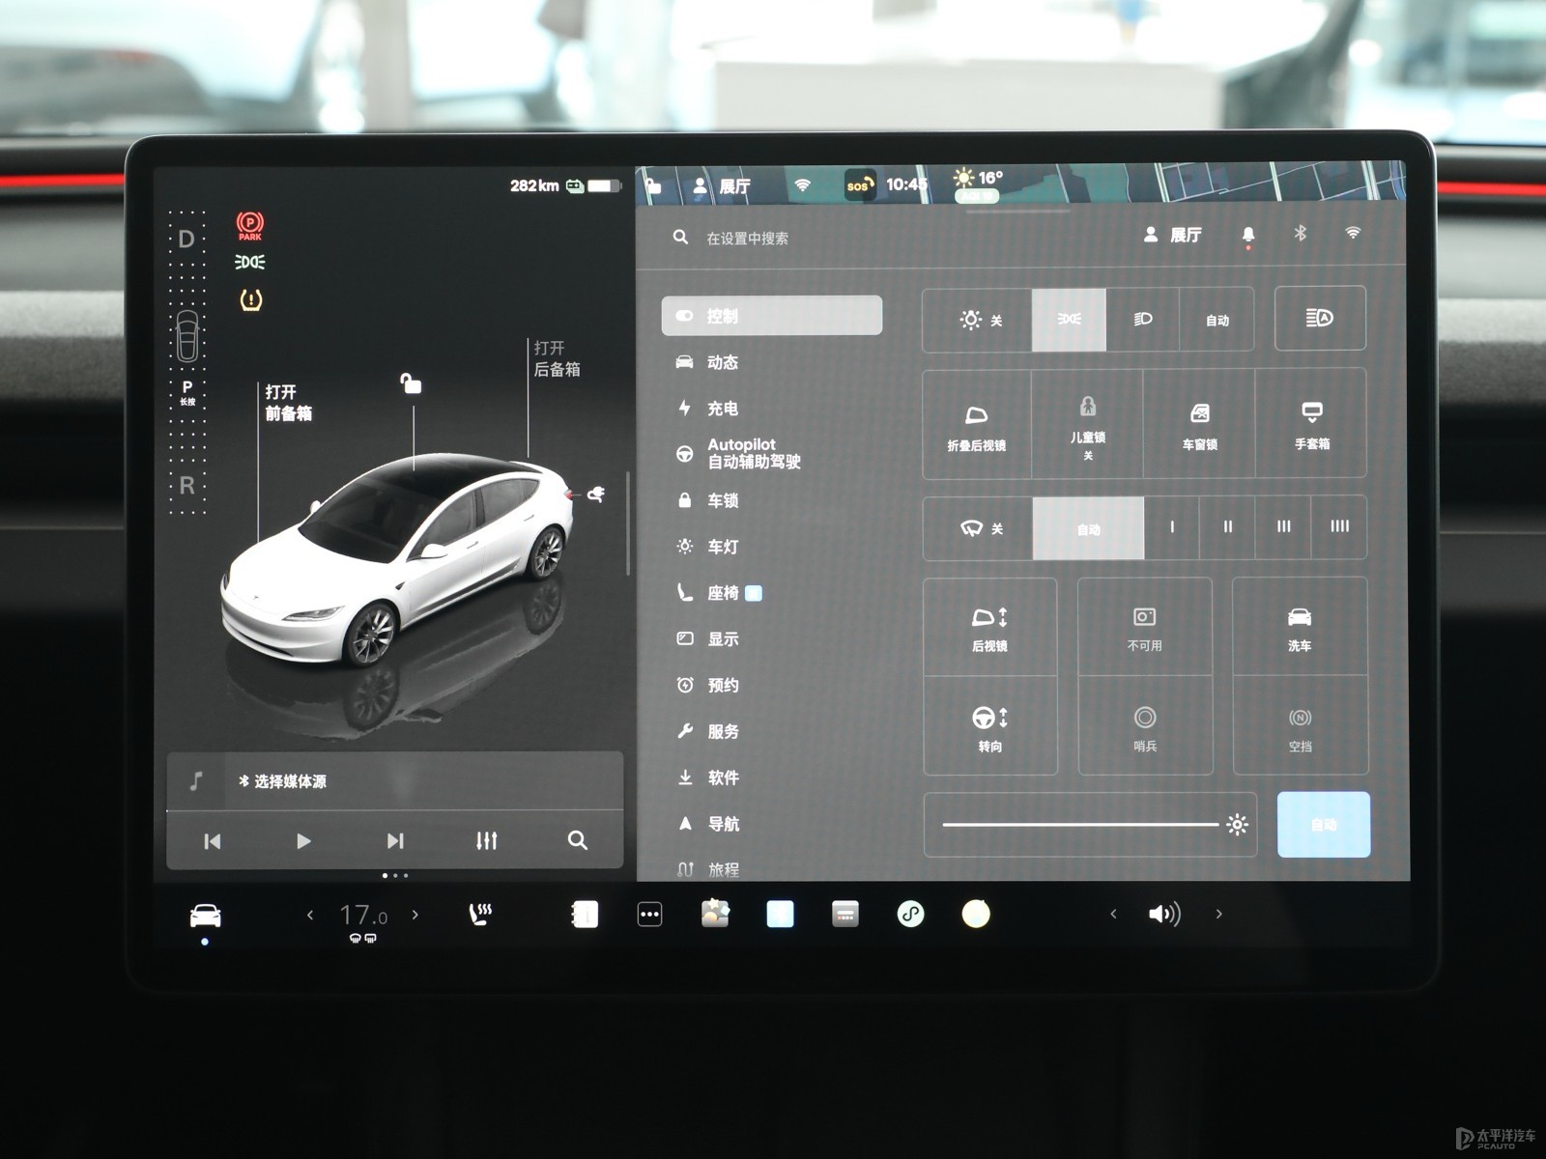This screenshot has height=1159, width=1546.
Task: Tap the 不可用 dashcam button
Action: pyautogui.click(x=1144, y=628)
